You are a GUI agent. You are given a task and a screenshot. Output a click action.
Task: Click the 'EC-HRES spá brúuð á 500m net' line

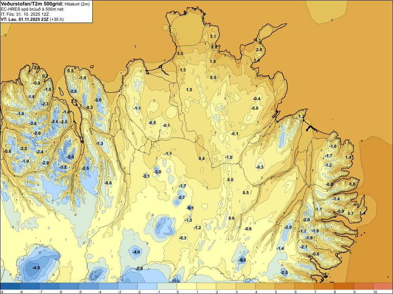pos(32,9)
